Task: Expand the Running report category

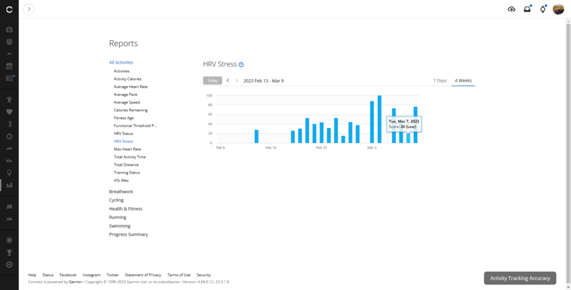Action: click(118, 217)
